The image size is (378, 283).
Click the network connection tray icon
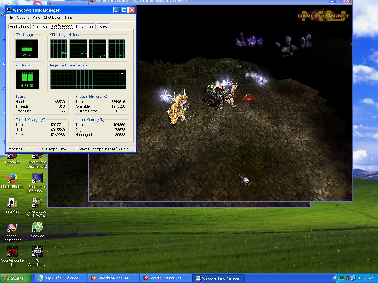point(353,278)
